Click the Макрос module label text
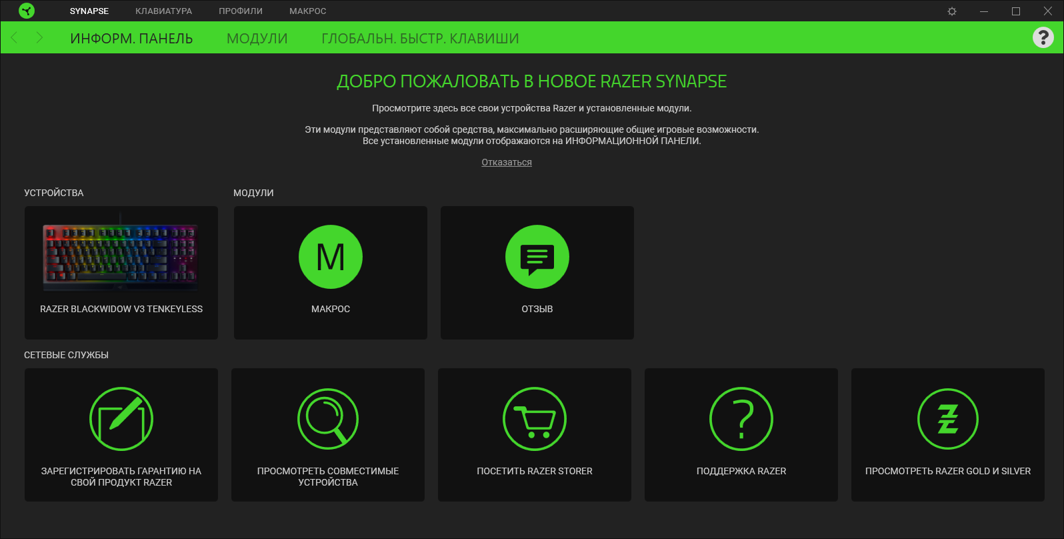 331,309
